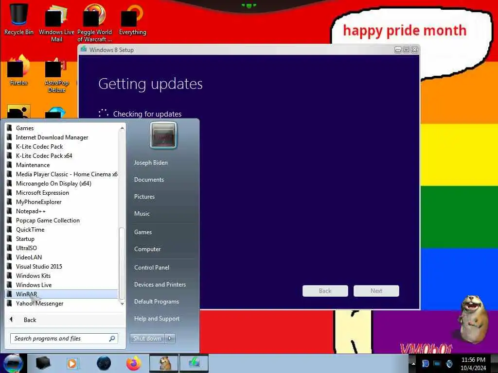The width and height of the screenshot is (498, 373).
Task: Click the dancing gopher desktop gadget
Action: pyautogui.click(x=473, y=319)
